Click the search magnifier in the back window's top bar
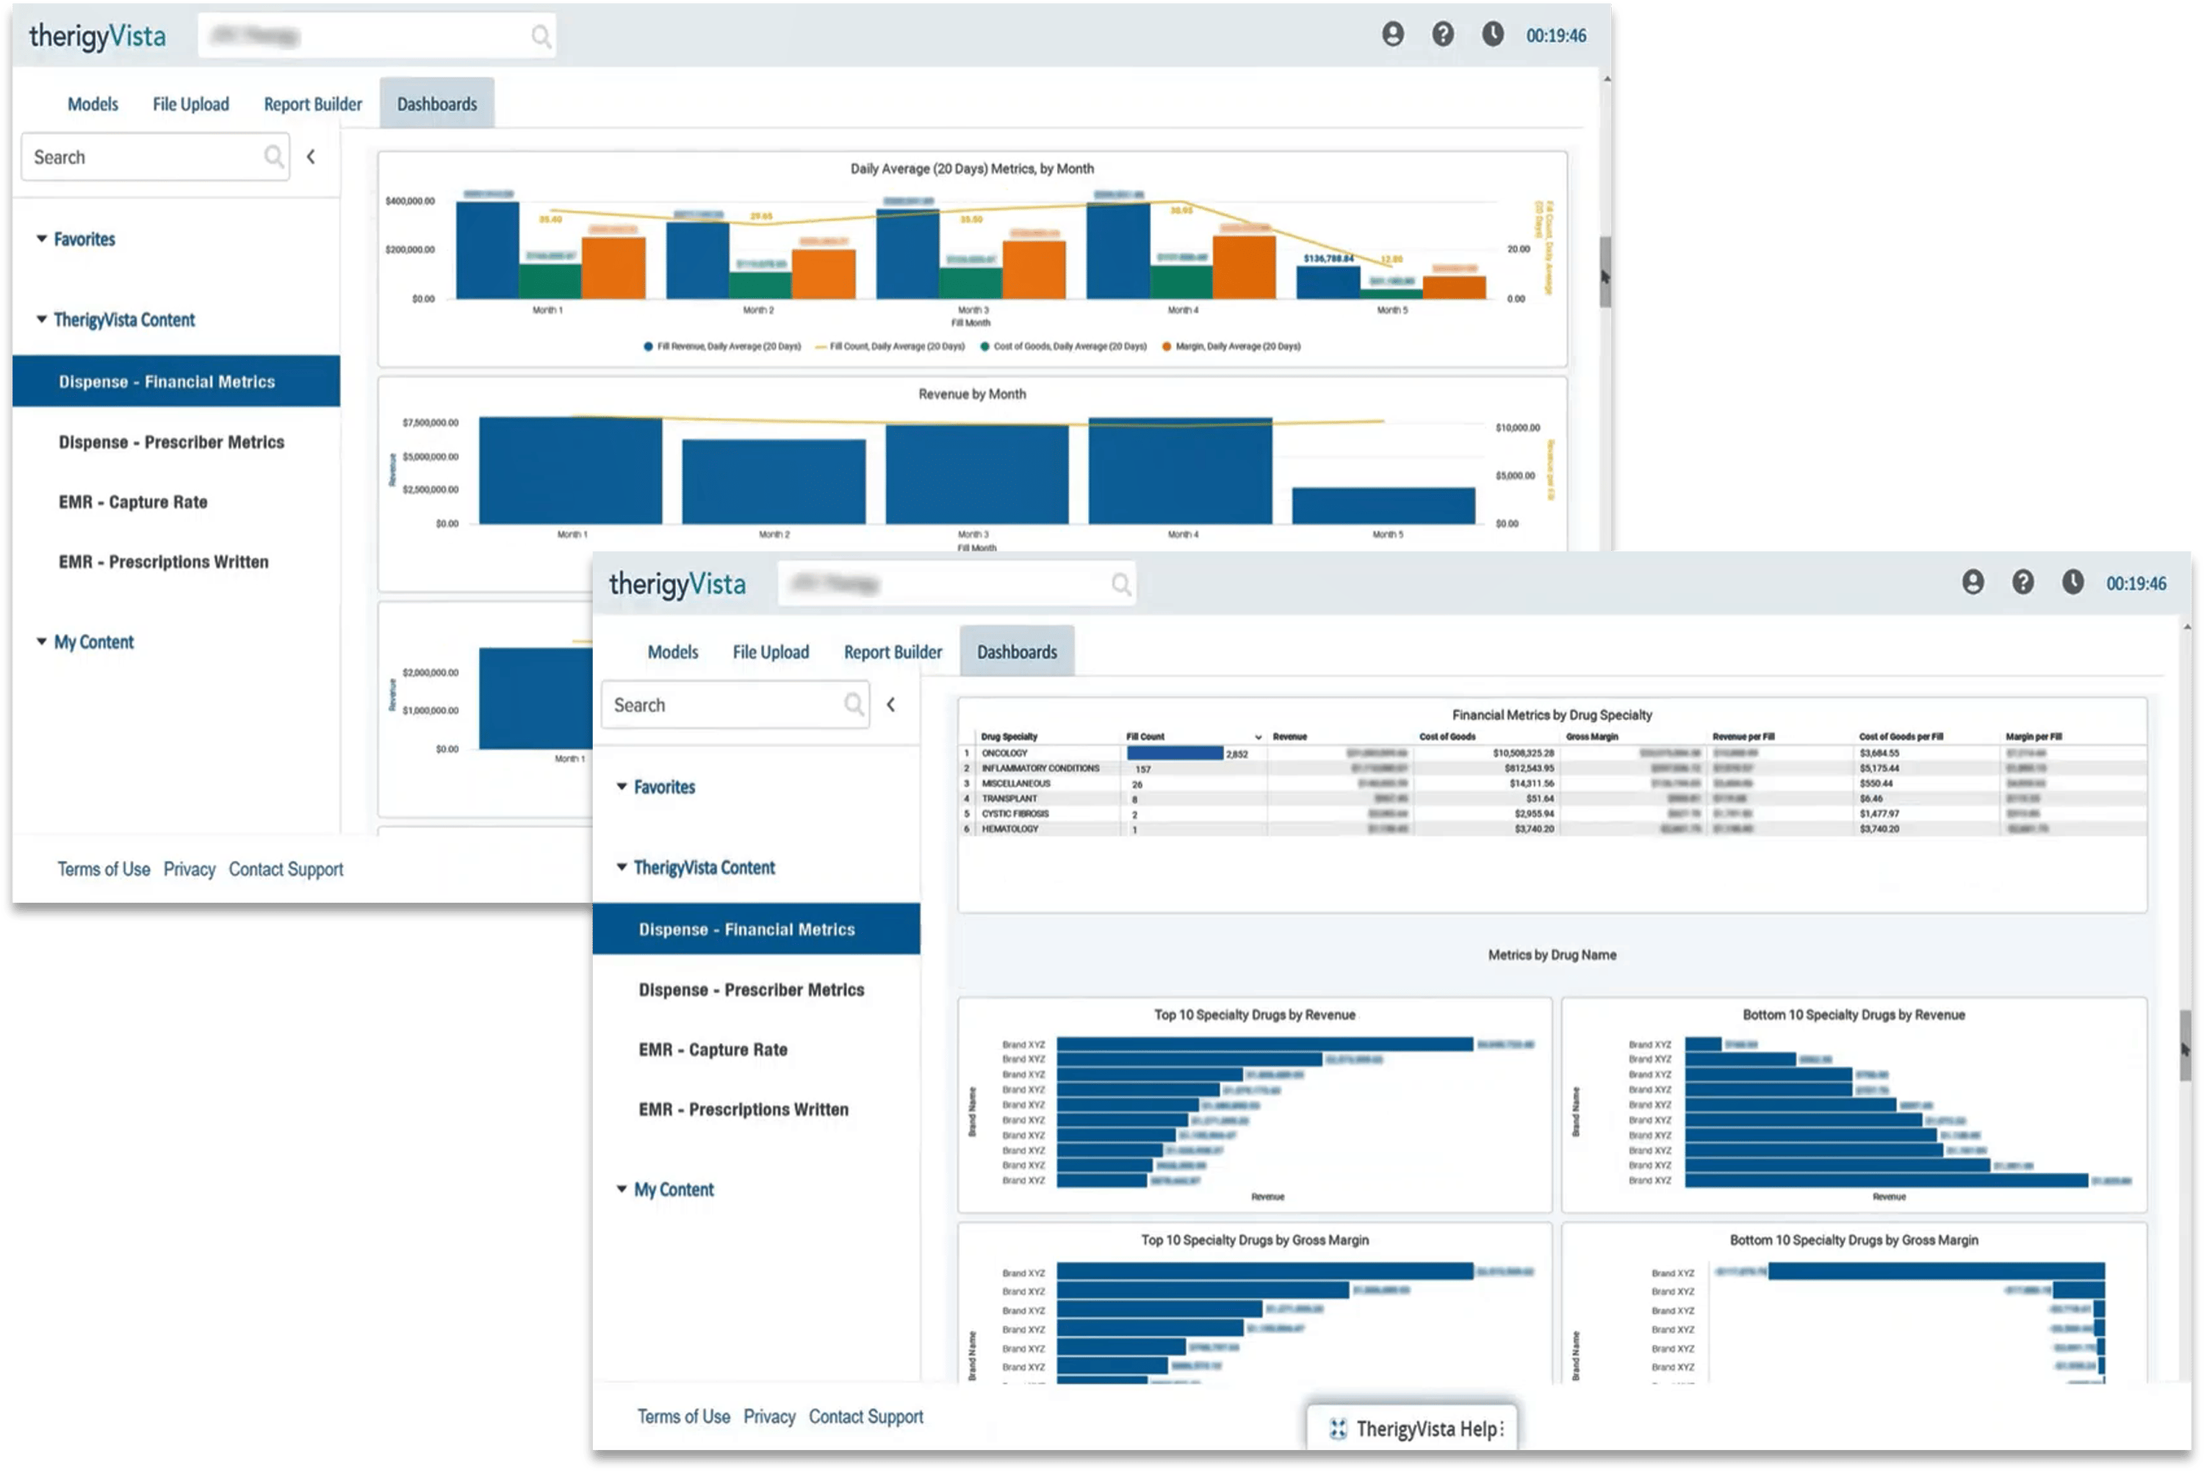2204x1472 pixels. pyautogui.click(x=541, y=37)
